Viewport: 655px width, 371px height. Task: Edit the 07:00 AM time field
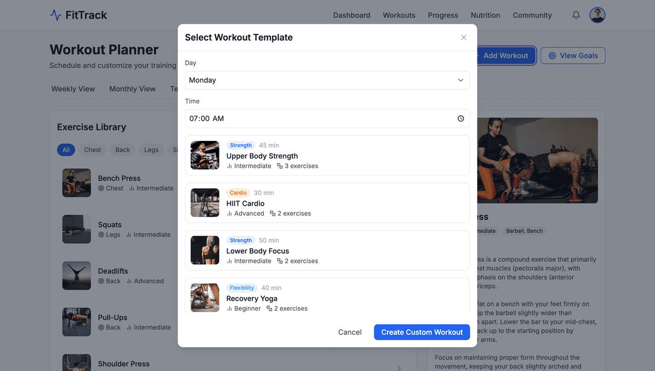pos(327,119)
